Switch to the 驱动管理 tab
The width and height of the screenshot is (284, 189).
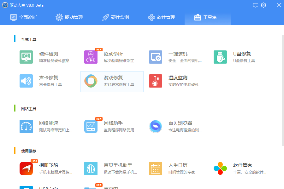(x=70, y=17)
